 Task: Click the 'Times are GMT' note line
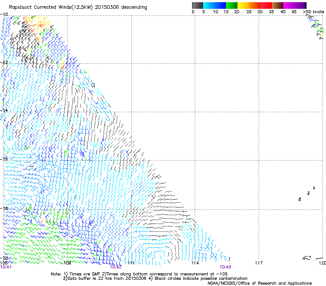[x=139, y=274]
